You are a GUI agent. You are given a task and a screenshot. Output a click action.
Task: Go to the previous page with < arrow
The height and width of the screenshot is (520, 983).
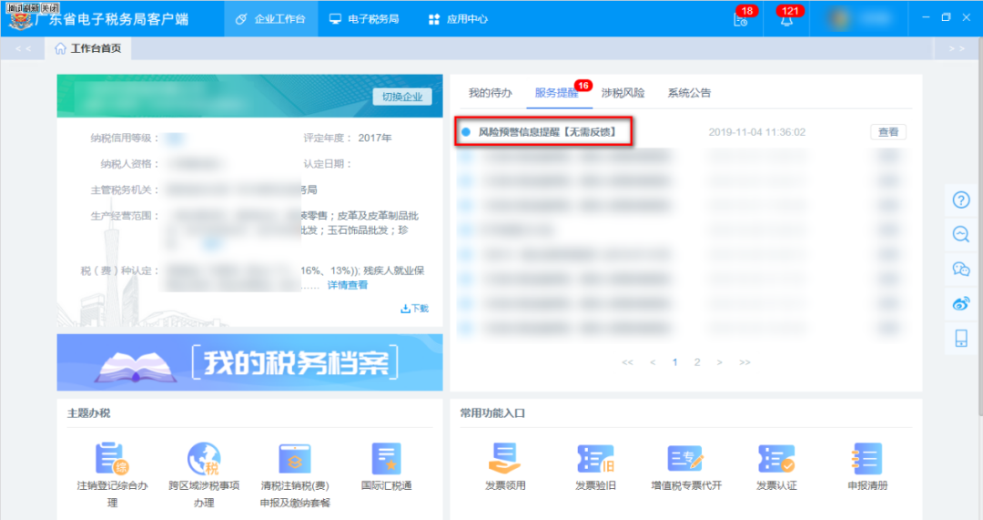point(653,362)
